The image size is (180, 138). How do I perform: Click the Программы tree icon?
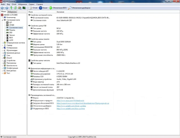pos(5,63)
